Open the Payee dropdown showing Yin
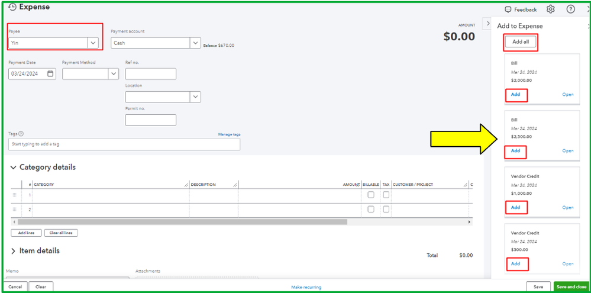 pos(93,43)
